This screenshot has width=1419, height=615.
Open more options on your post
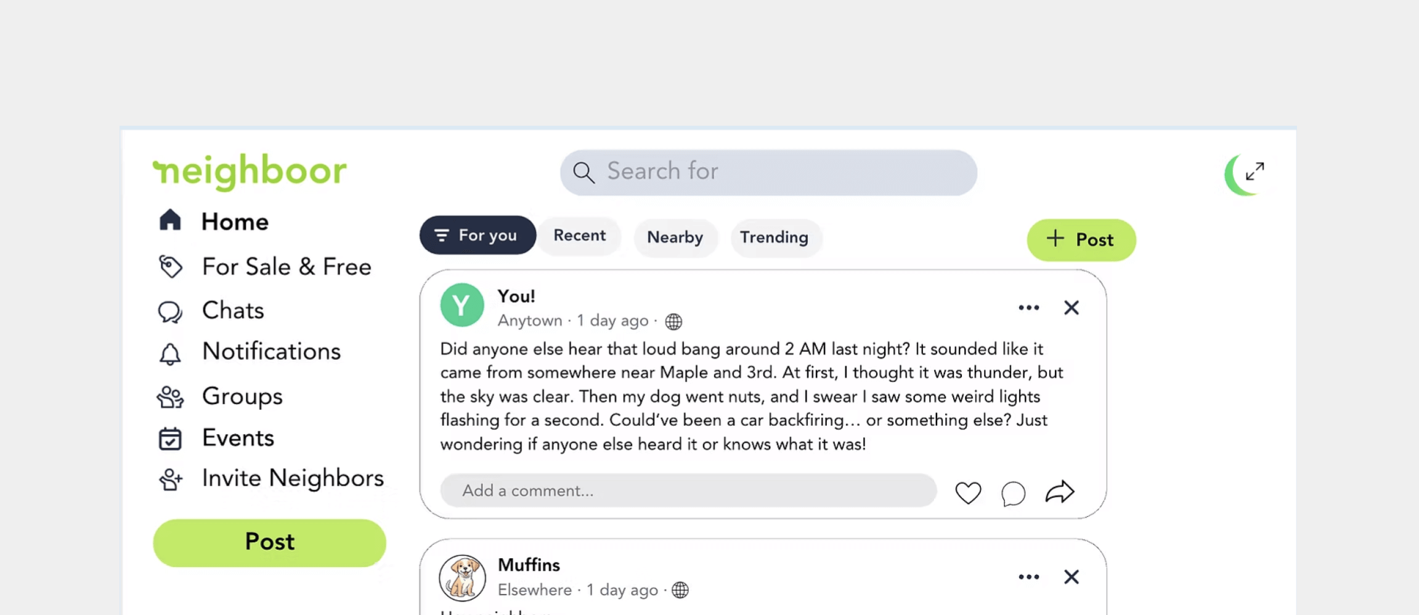click(x=1028, y=307)
